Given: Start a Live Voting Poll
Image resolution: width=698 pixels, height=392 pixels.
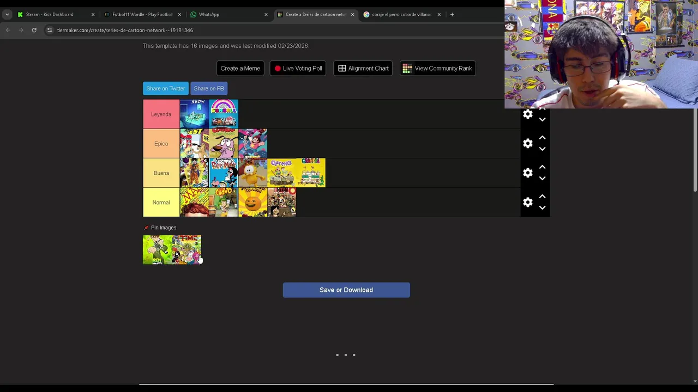Looking at the screenshot, I should click(x=298, y=68).
